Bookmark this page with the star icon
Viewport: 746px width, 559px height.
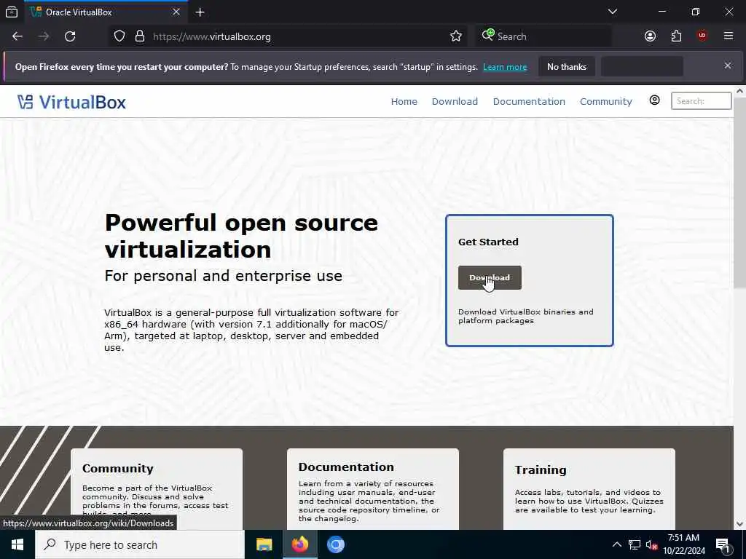pos(456,36)
